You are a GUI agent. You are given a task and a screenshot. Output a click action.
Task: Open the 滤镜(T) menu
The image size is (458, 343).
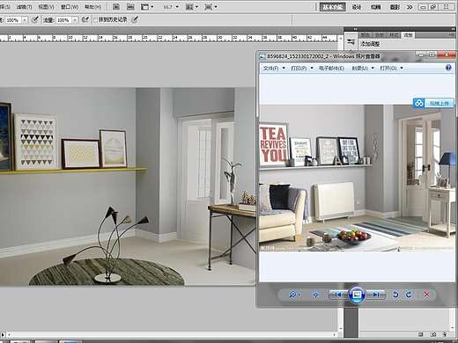(x=24, y=6)
